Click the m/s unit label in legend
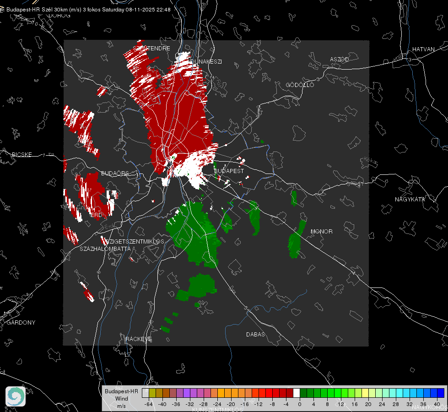 point(121,406)
